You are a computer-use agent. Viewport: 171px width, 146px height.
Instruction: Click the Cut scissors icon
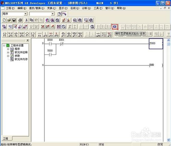coord(26,20)
